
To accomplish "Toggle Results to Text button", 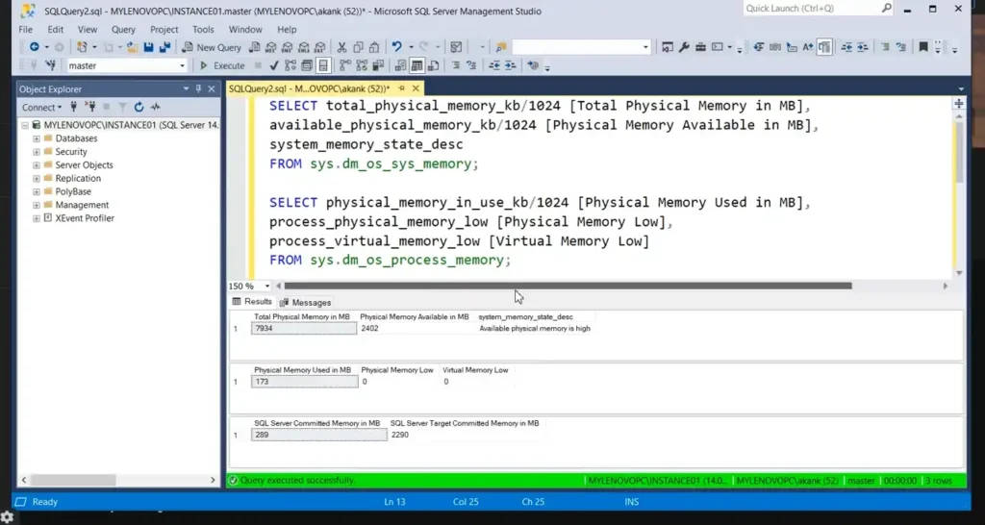I will [400, 65].
